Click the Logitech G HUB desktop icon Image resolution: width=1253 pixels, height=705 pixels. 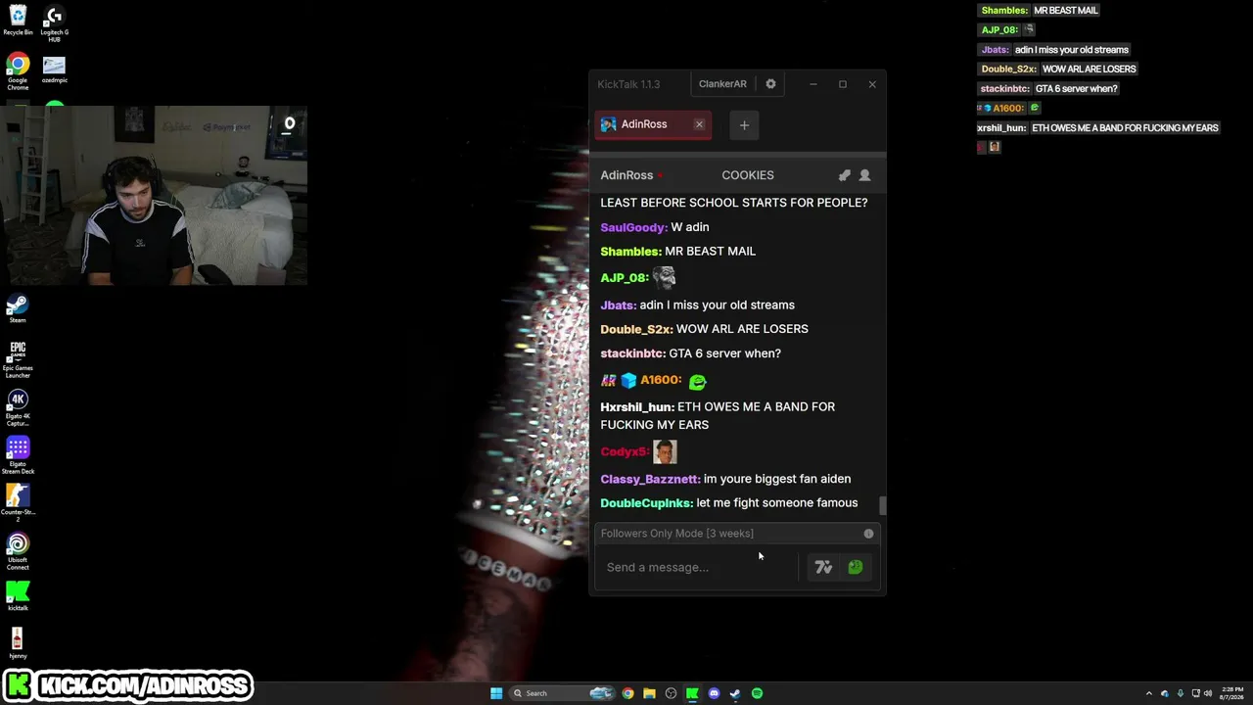pos(54,23)
